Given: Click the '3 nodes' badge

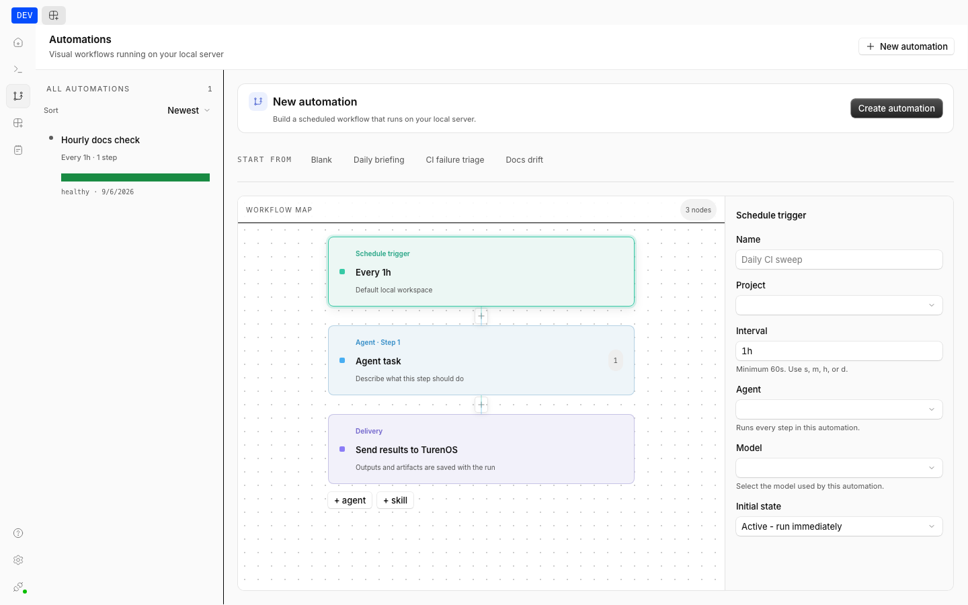Looking at the screenshot, I should tap(698, 210).
